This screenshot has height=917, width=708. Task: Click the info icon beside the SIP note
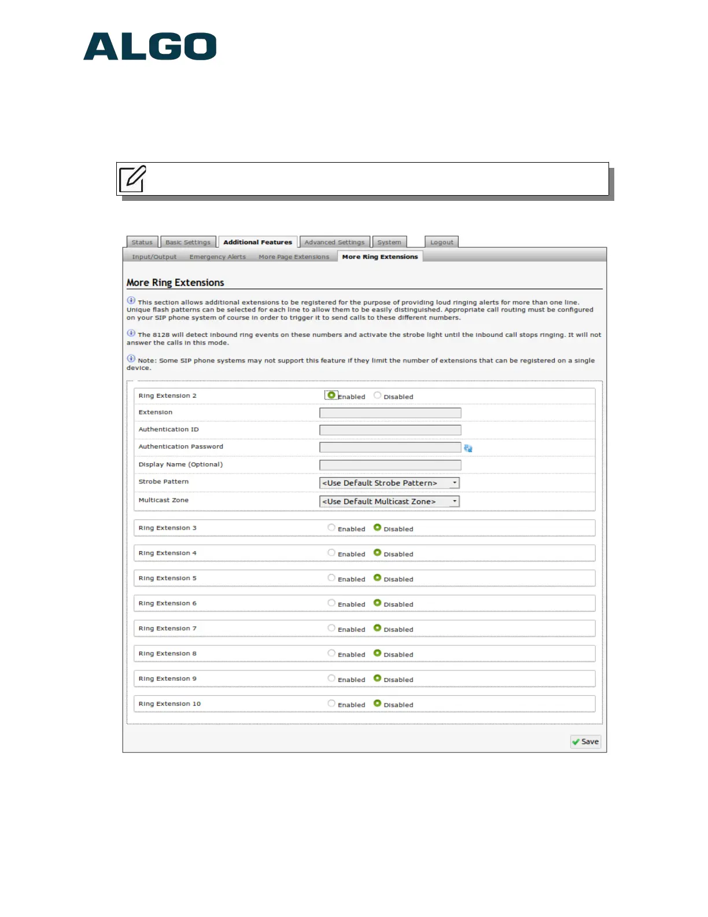[131, 359]
